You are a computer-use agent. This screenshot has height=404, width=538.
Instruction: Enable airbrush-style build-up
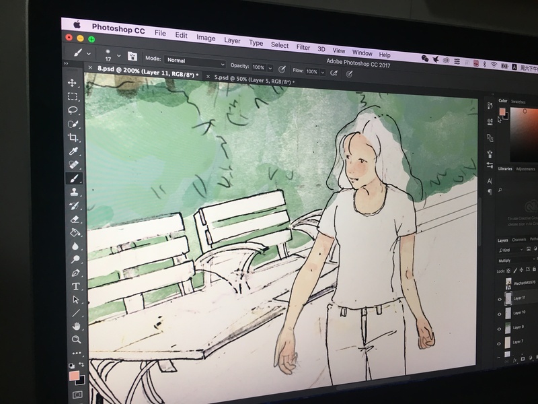(x=334, y=73)
